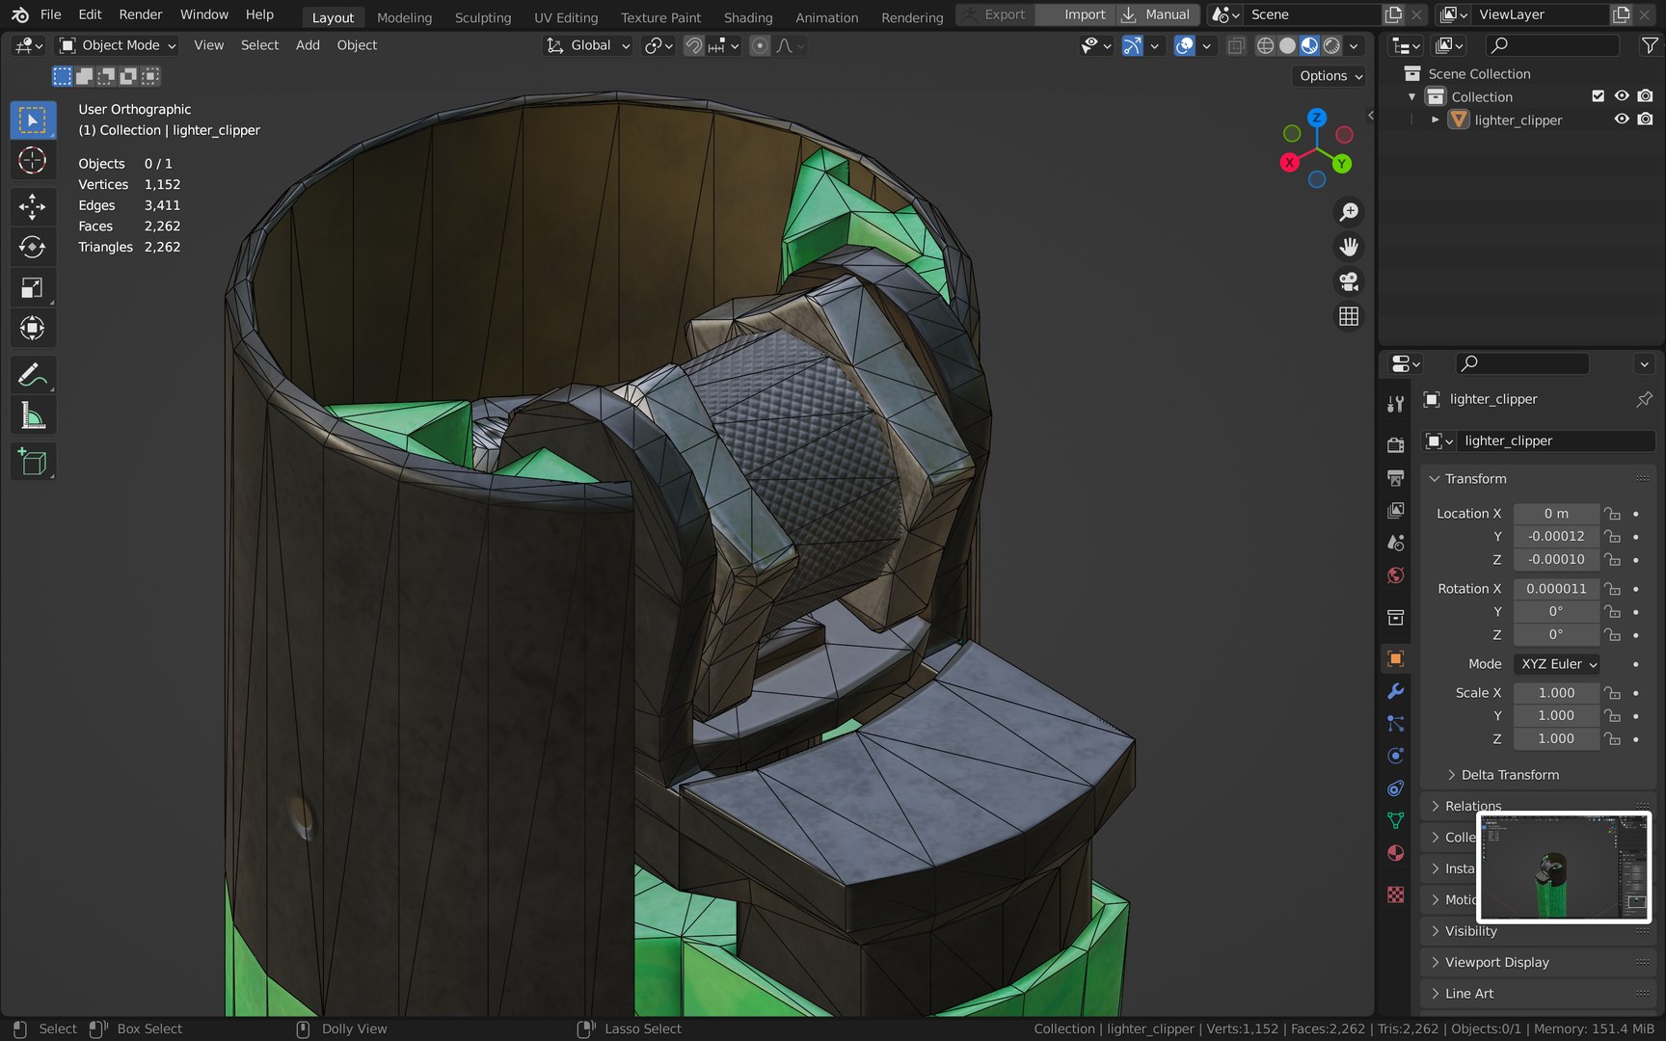This screenshot has width=1666, height=1041.
Task: Open the Particles properties tab
Action: point(1395,723)
